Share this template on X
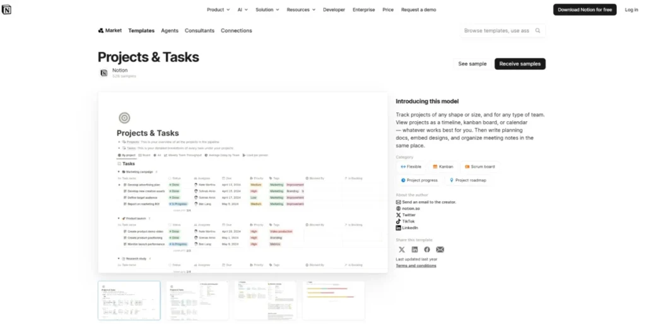 402,250
